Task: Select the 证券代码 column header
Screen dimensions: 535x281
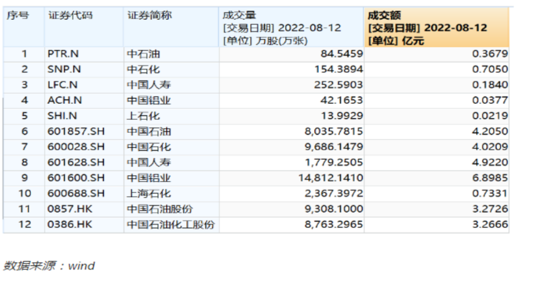Action: (x=70, y=16)
